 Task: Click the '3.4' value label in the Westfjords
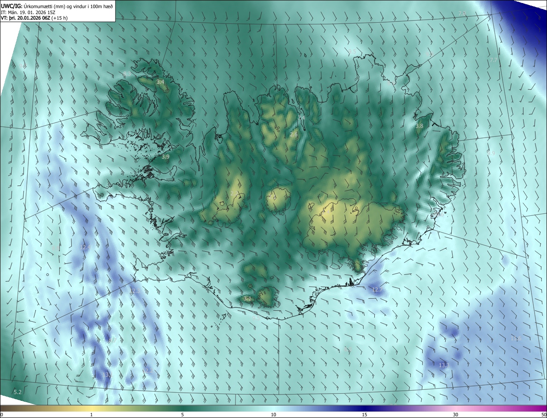tap(160, 82)
